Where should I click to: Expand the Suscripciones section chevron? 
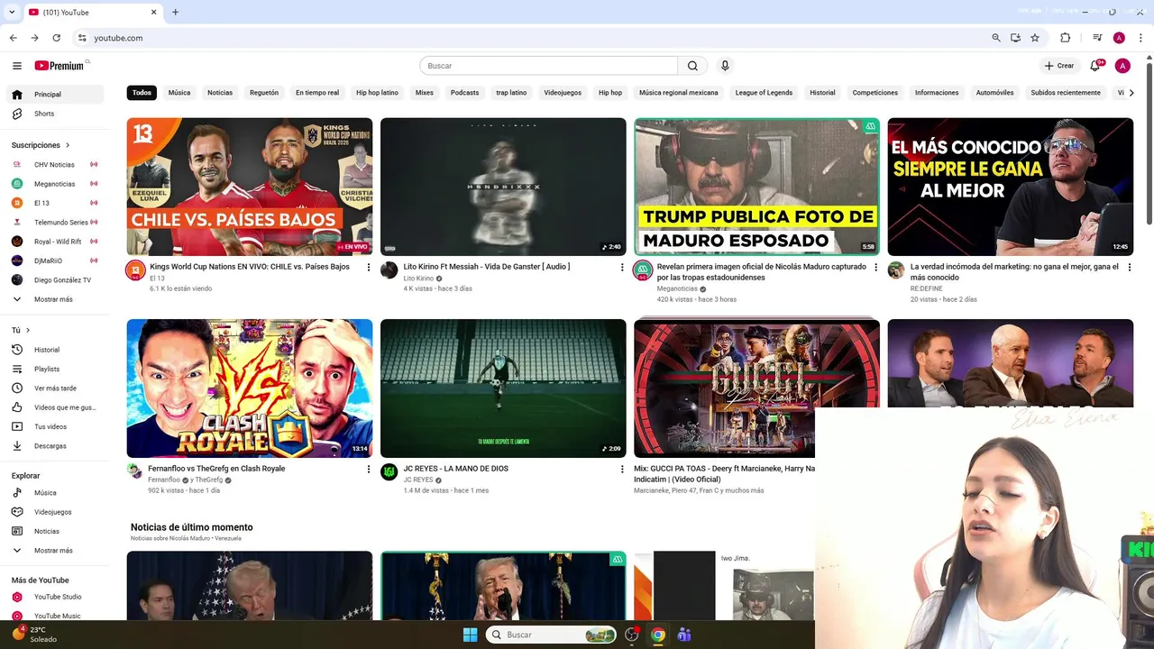[x=67, y=145]
